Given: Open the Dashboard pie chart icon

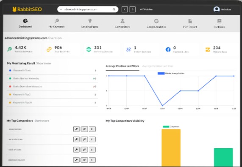Looking at the screenshot, I should (25, 21).
